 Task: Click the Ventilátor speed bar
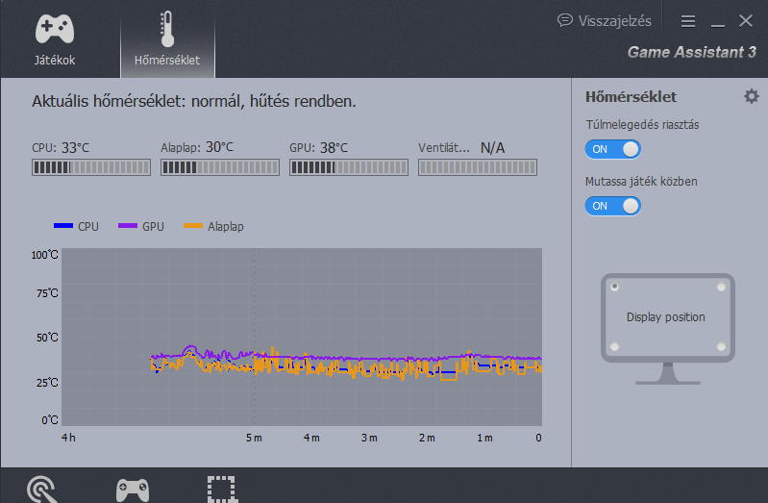coord(478,167)
